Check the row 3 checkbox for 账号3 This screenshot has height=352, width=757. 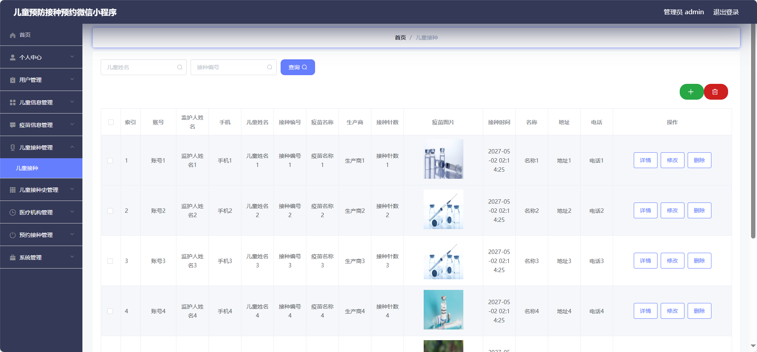click(x=110, y=261)
